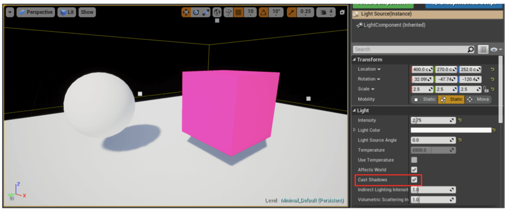The image size is (508, 211).
Task: Click the Show button in viewport
Action: pyautogui.click(x=87, y=12)
